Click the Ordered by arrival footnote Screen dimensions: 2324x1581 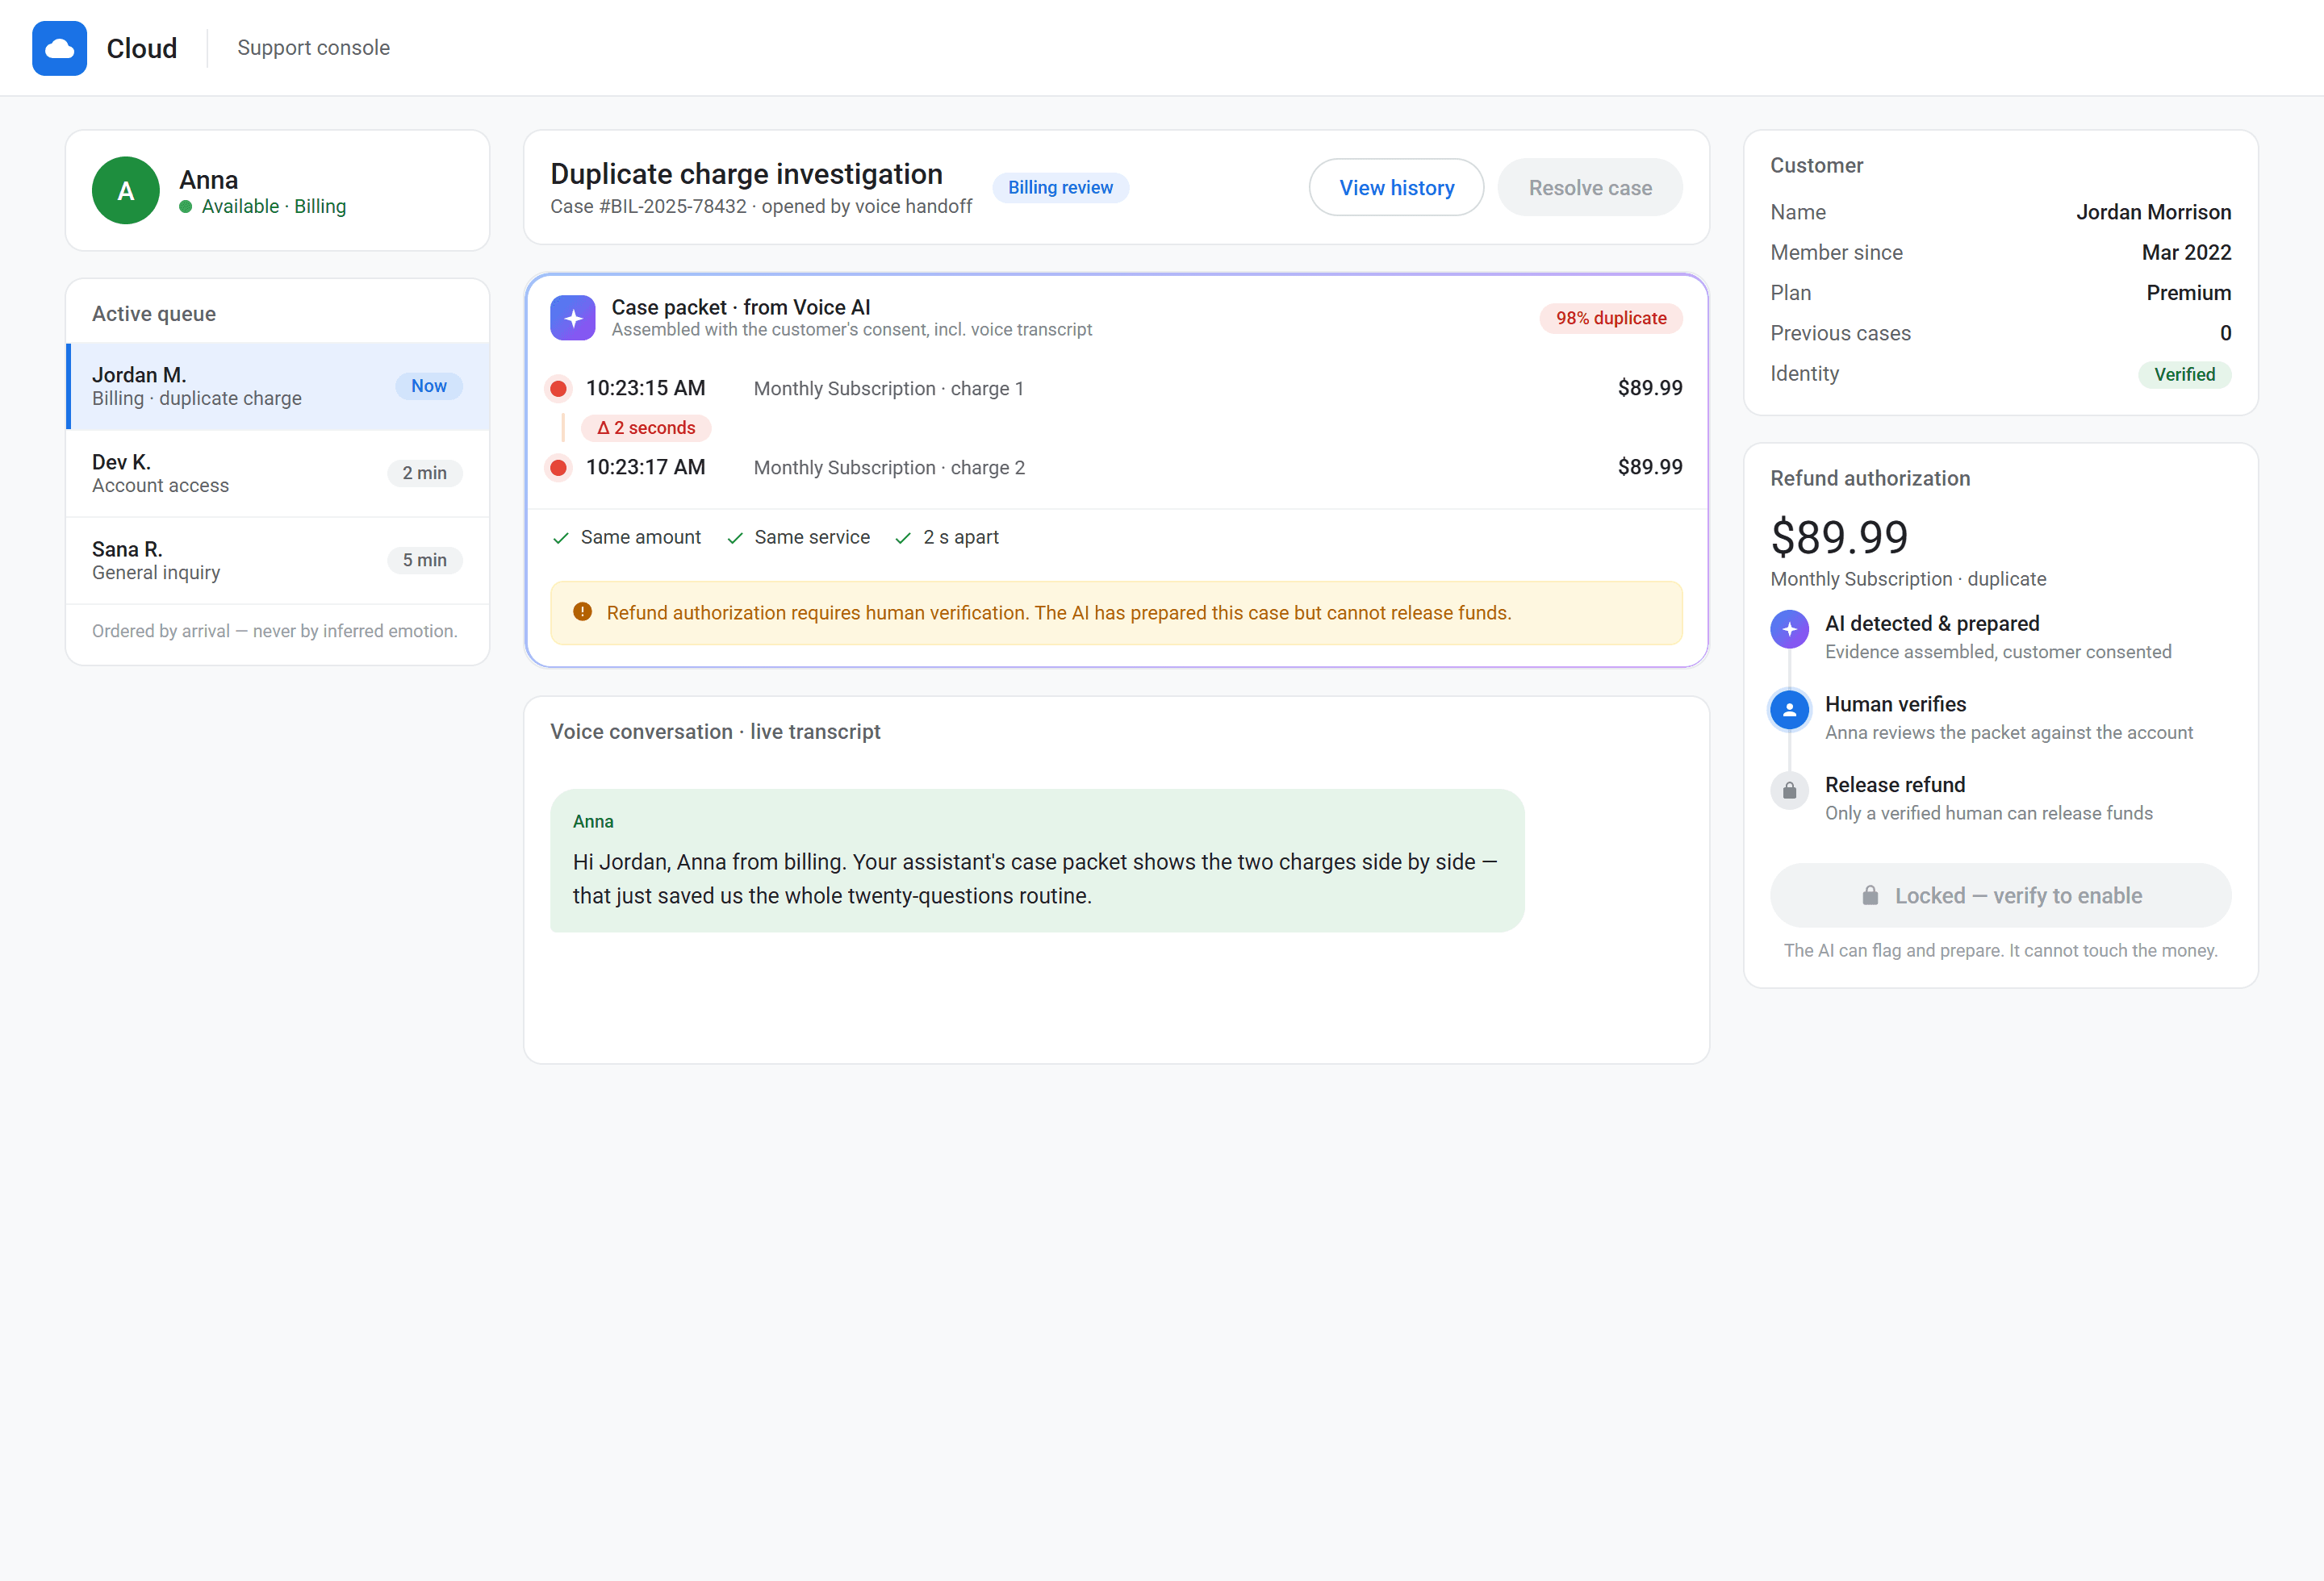coord(275,632)
